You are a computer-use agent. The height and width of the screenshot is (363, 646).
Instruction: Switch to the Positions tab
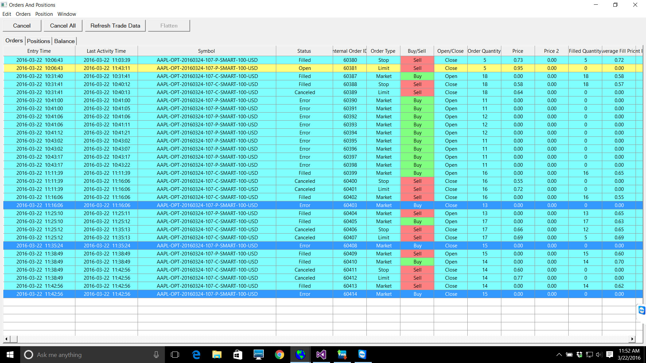[38, 41]
